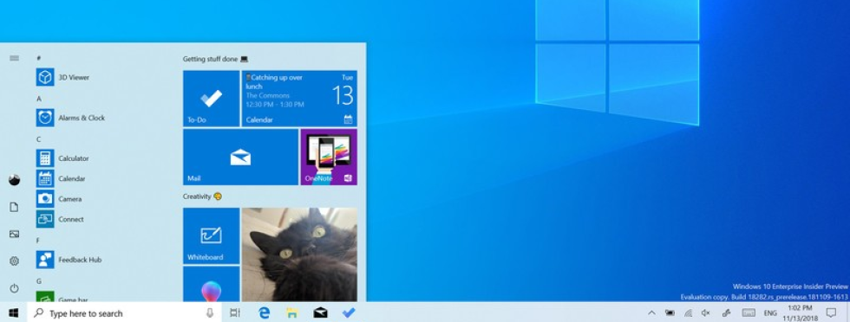The width and height of the screenshot is (850, 322).
Task: Click the Edge browser taskbar icon
Action: click(x=264, y=312)
